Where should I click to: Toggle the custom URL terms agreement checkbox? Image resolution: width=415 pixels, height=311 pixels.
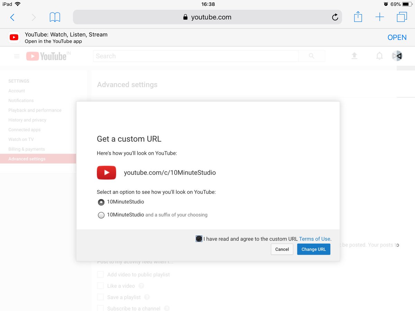pos(199,239)
